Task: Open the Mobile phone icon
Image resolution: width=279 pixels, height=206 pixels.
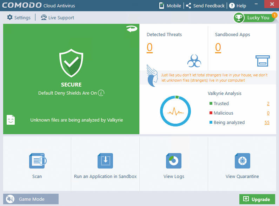Action: (x=161, y=6)
